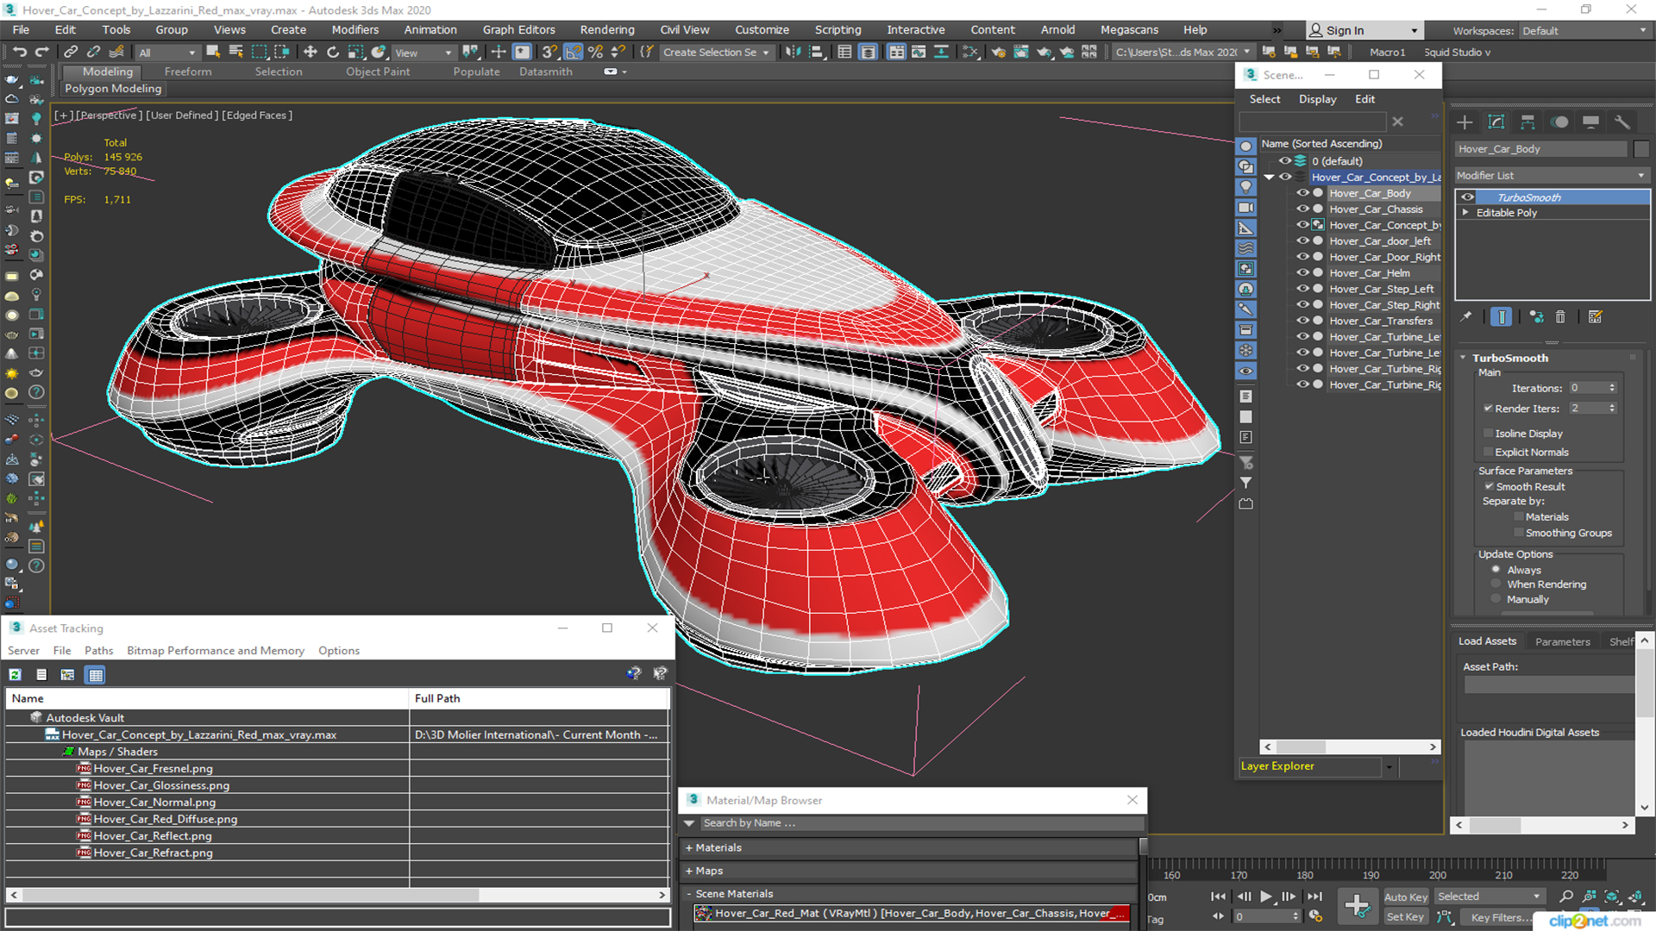This screenshot has width=1656, height=931.
Task: Open the Hierarchy panel tab icon
Action: coord(1527,122)
